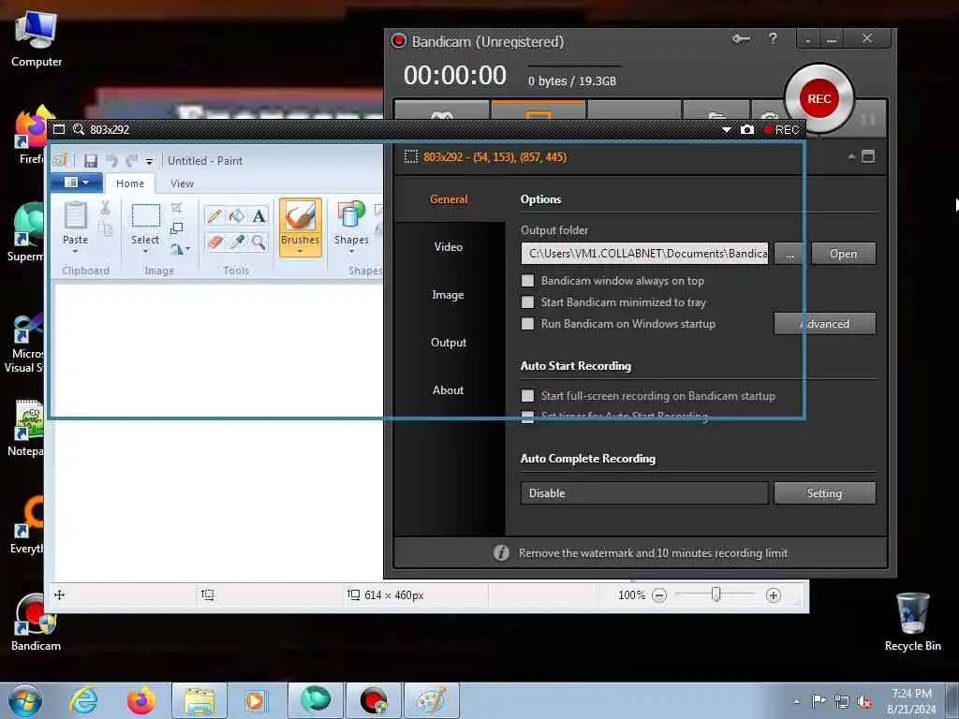Check Run Bandicam on Windows startup

(x=527, y=323)
